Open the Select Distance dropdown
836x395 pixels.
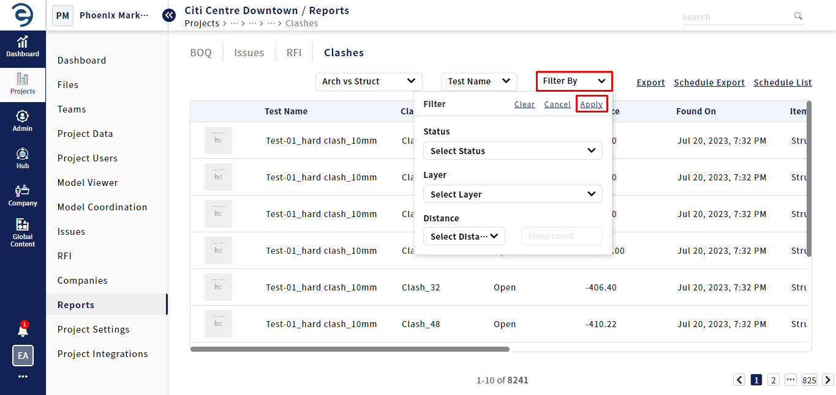464,236
